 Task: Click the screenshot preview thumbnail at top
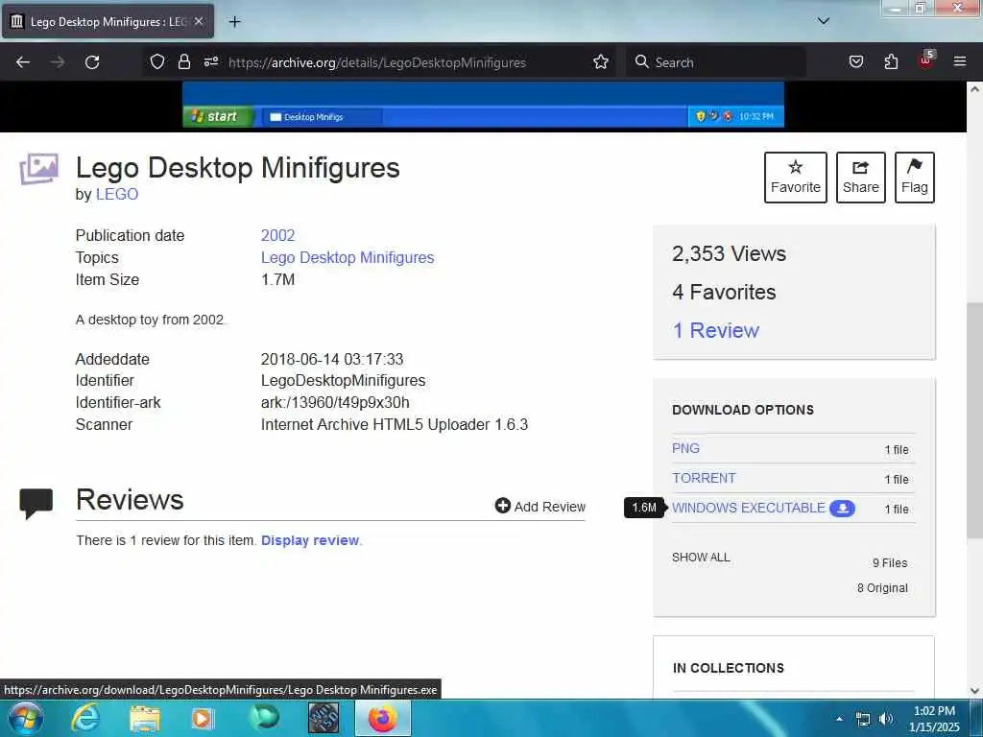(483, 105)
